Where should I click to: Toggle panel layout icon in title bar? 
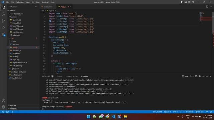186,2
